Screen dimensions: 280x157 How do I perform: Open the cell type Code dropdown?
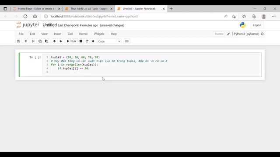[109, 41]
